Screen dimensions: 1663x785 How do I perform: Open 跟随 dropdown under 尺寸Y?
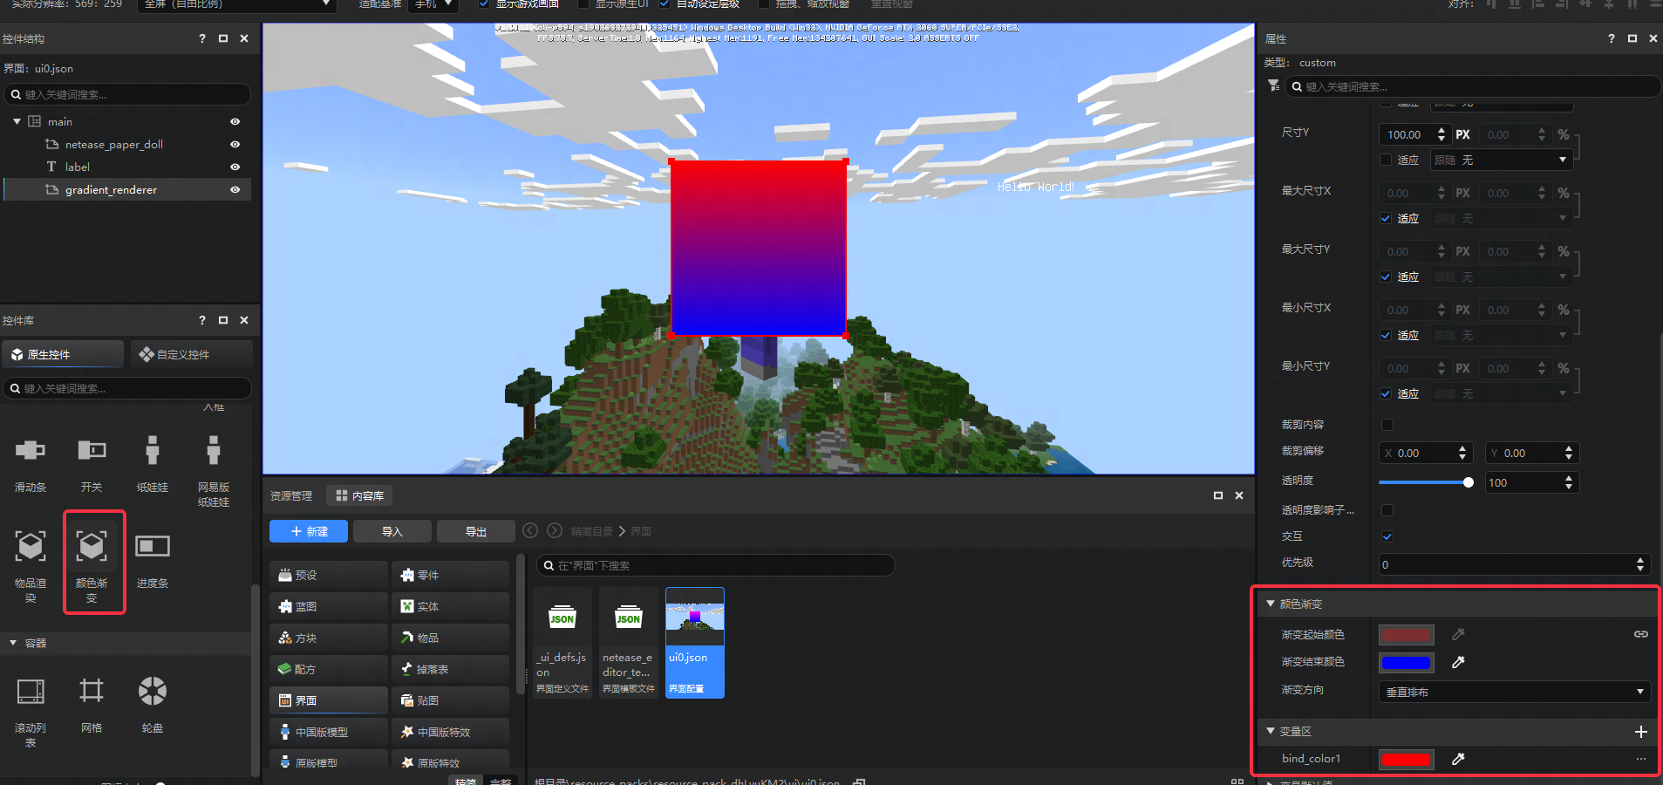click(1502, 160)
